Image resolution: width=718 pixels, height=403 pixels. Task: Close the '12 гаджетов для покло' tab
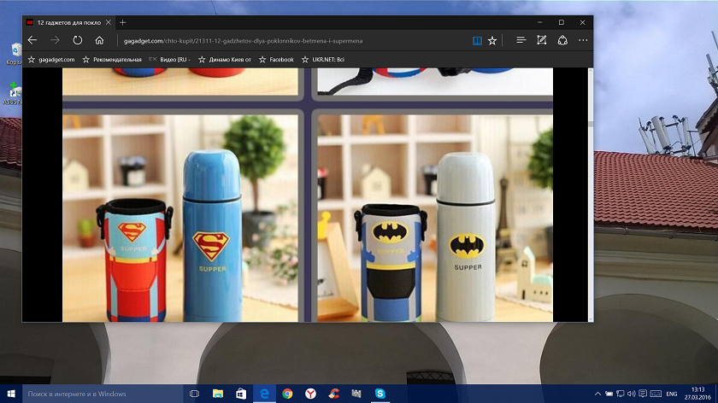pos(108,22)
